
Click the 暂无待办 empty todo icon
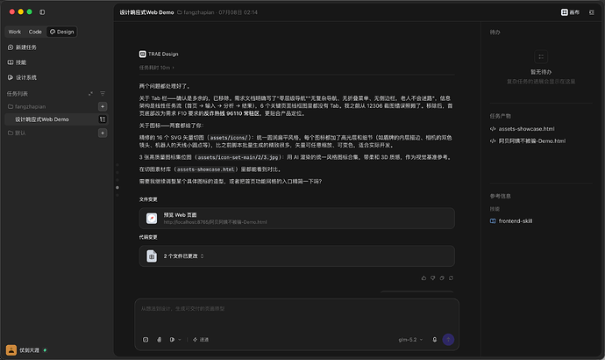coord(541,57)
